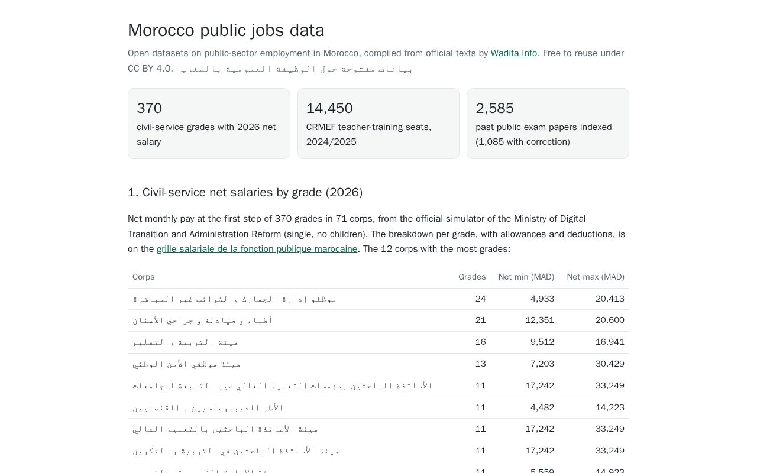
Task: Click the corps name in the 24-grades row
Action: [234, 299]
